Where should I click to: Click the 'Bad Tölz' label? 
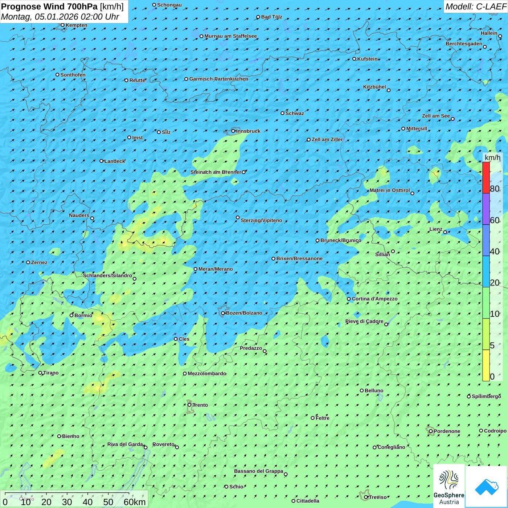[x=271, y=17]
